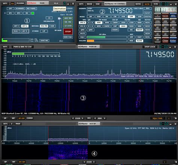Viewport: 178px width, 165px height.
Task: Select CW demodulation mode
Action: (115, 17)
